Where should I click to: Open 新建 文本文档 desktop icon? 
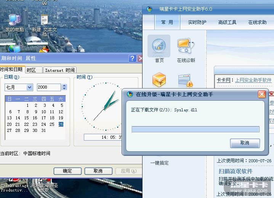(x=44, y=25)
